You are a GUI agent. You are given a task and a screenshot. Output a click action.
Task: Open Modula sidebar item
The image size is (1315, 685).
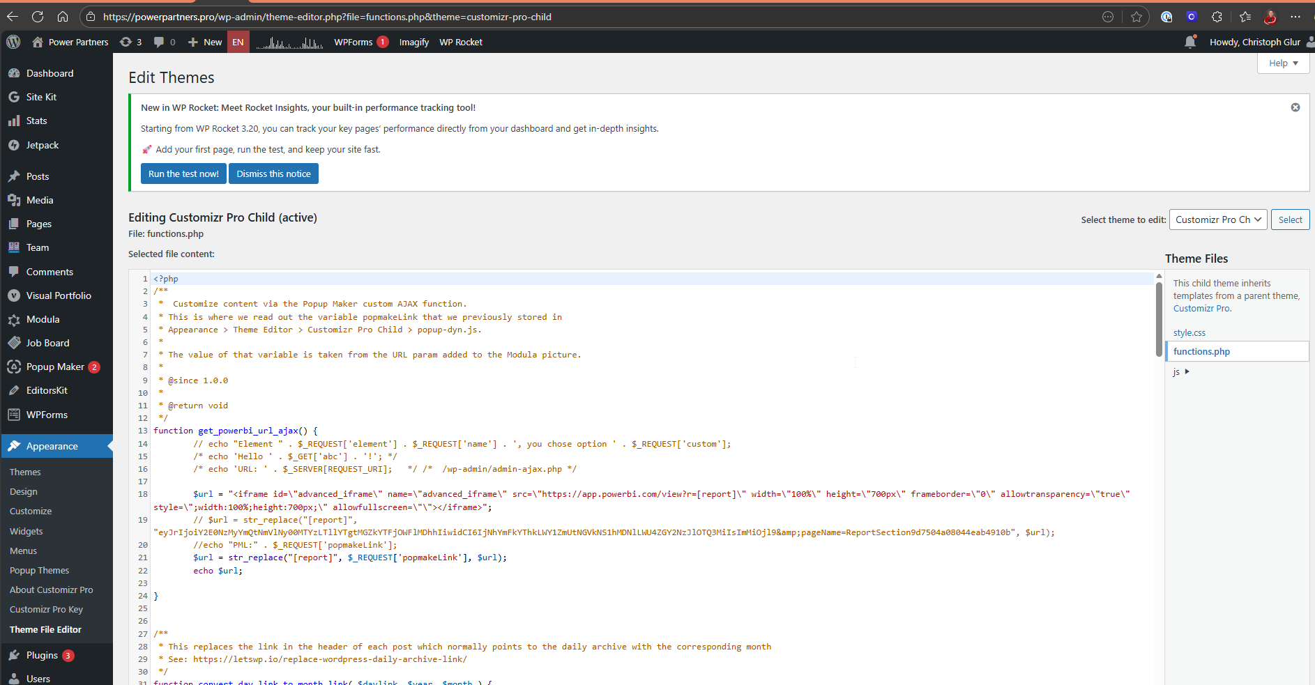tap(56, 319)
